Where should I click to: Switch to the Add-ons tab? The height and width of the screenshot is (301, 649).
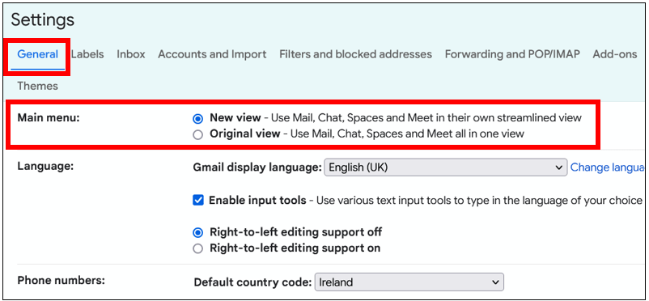pos(615,54)
